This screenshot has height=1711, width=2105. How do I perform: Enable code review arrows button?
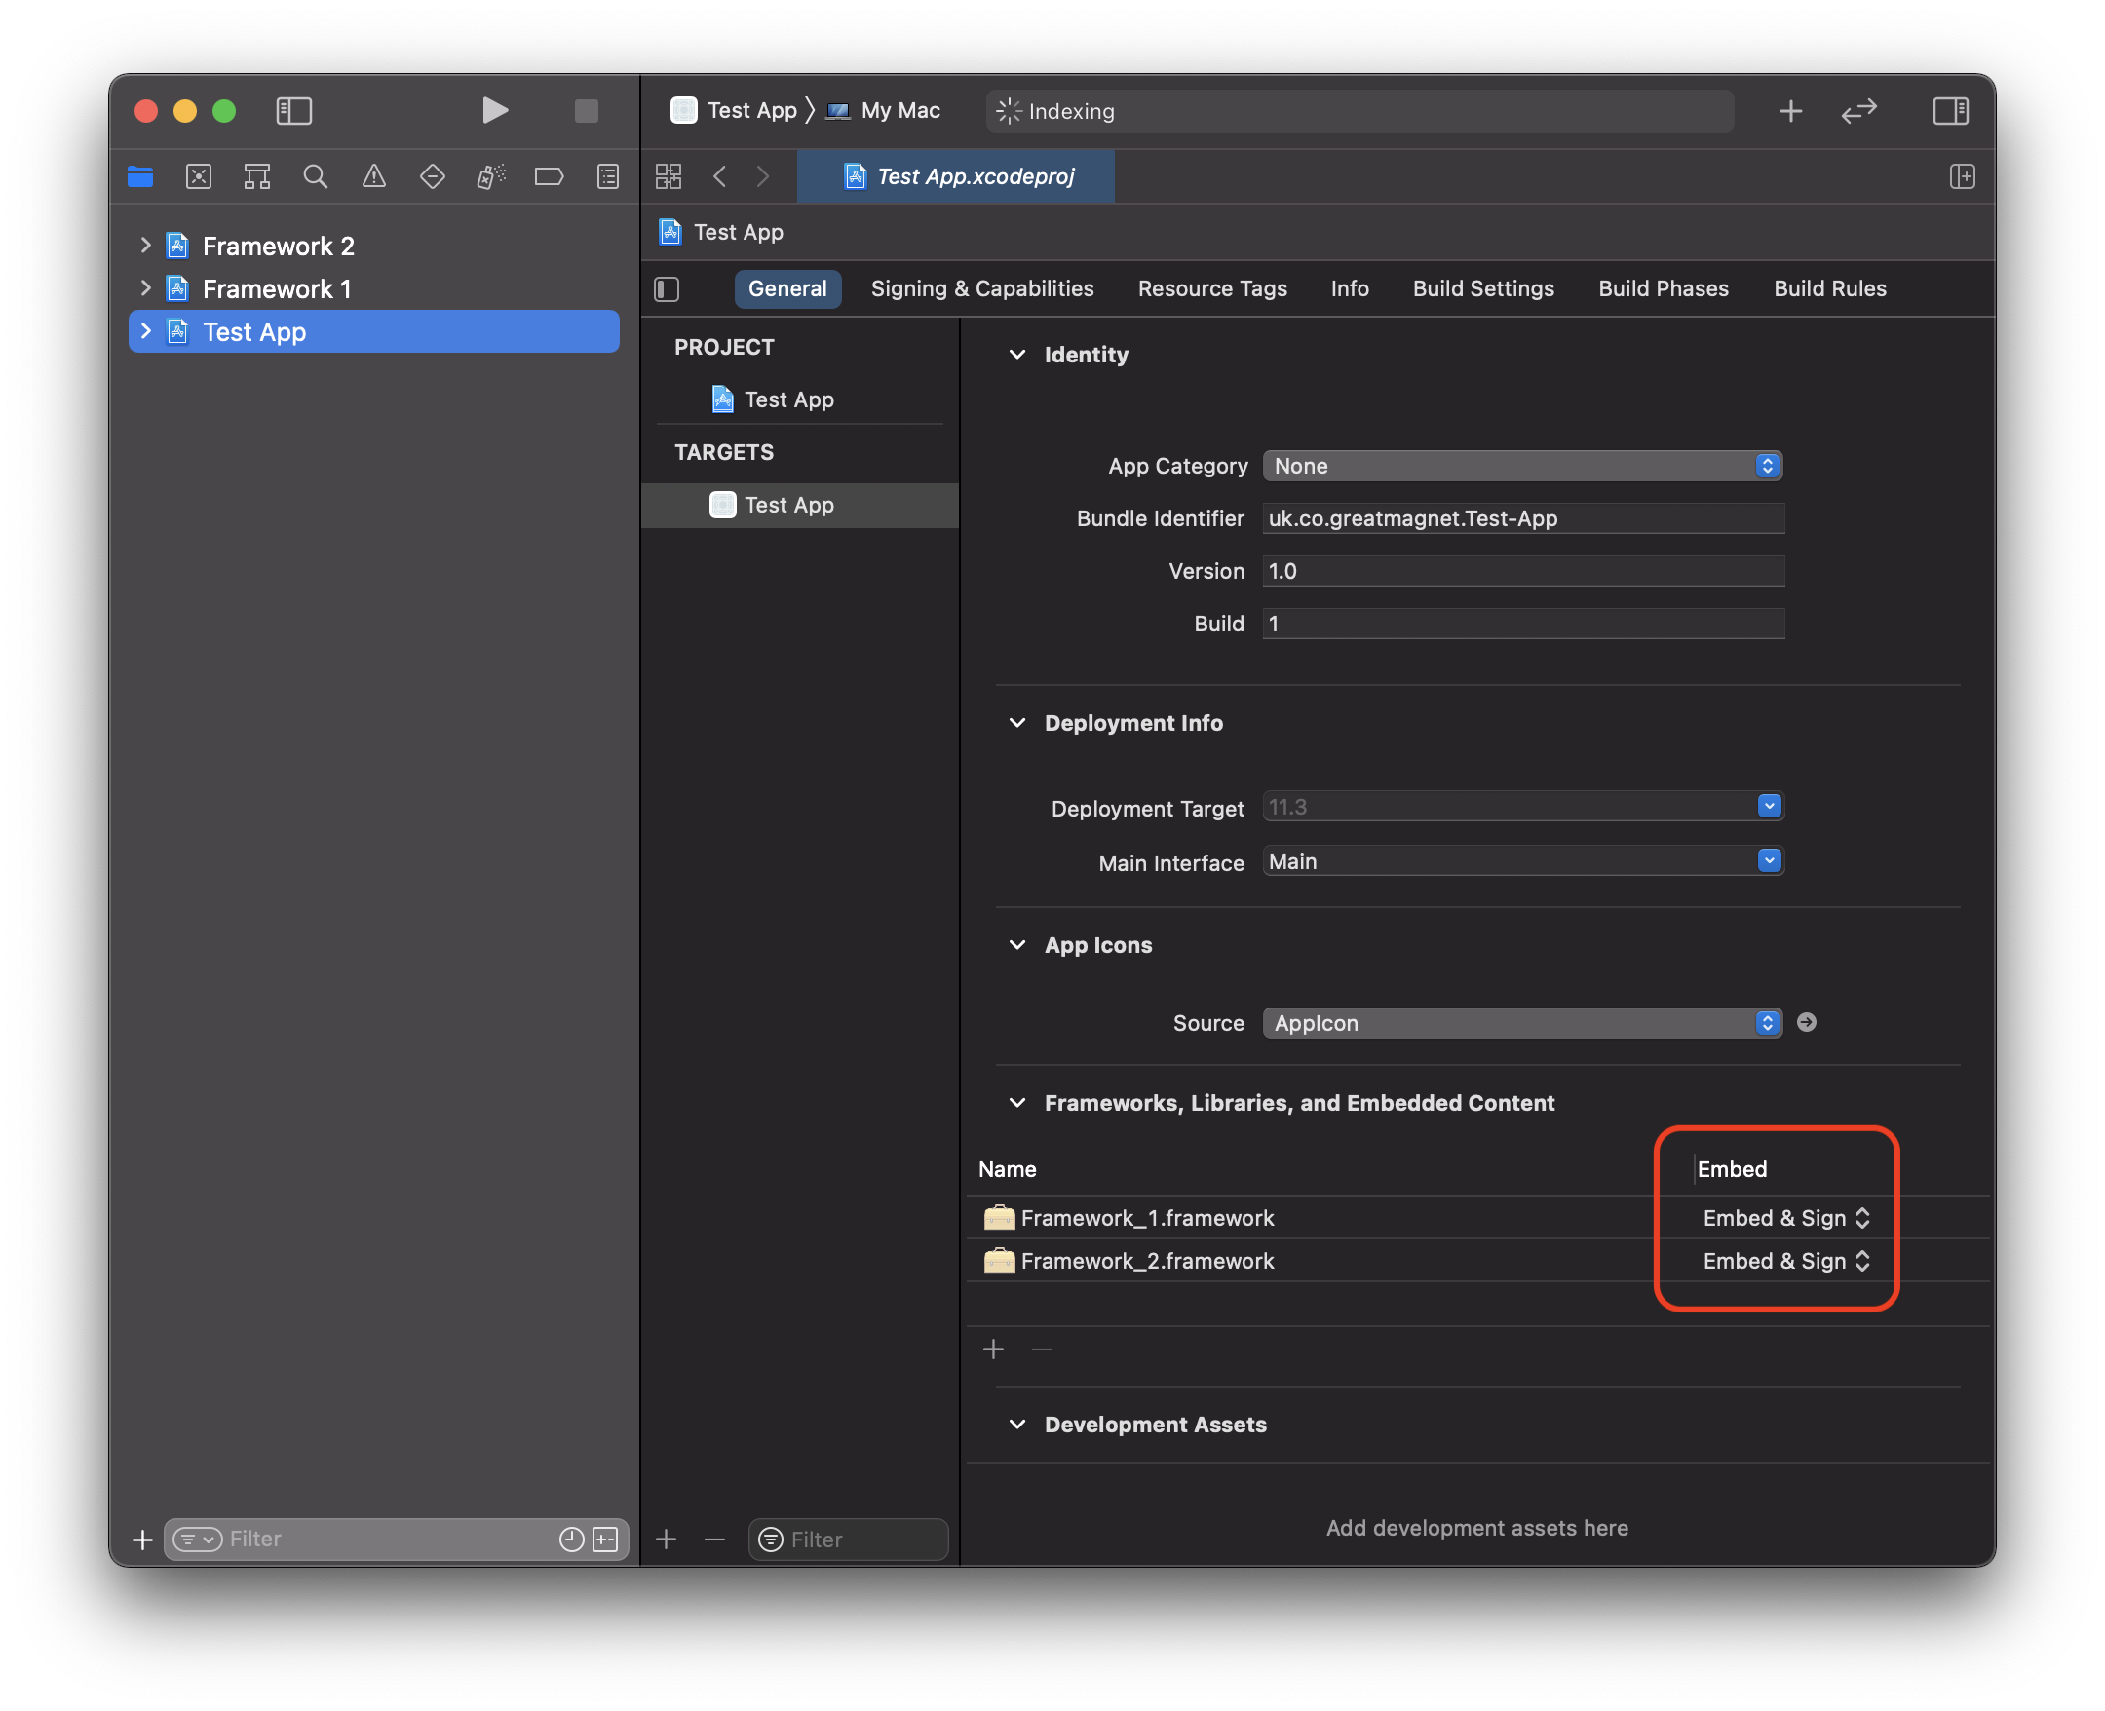[x=1858, y=111]
